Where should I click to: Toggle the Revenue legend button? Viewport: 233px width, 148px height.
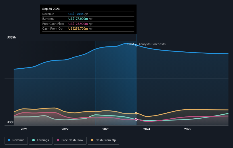point(16,140)
